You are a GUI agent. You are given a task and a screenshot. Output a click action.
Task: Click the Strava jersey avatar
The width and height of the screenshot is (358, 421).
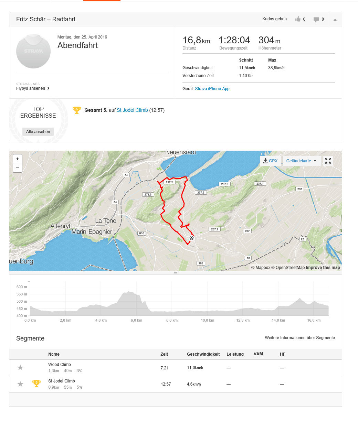coord(33,51)
